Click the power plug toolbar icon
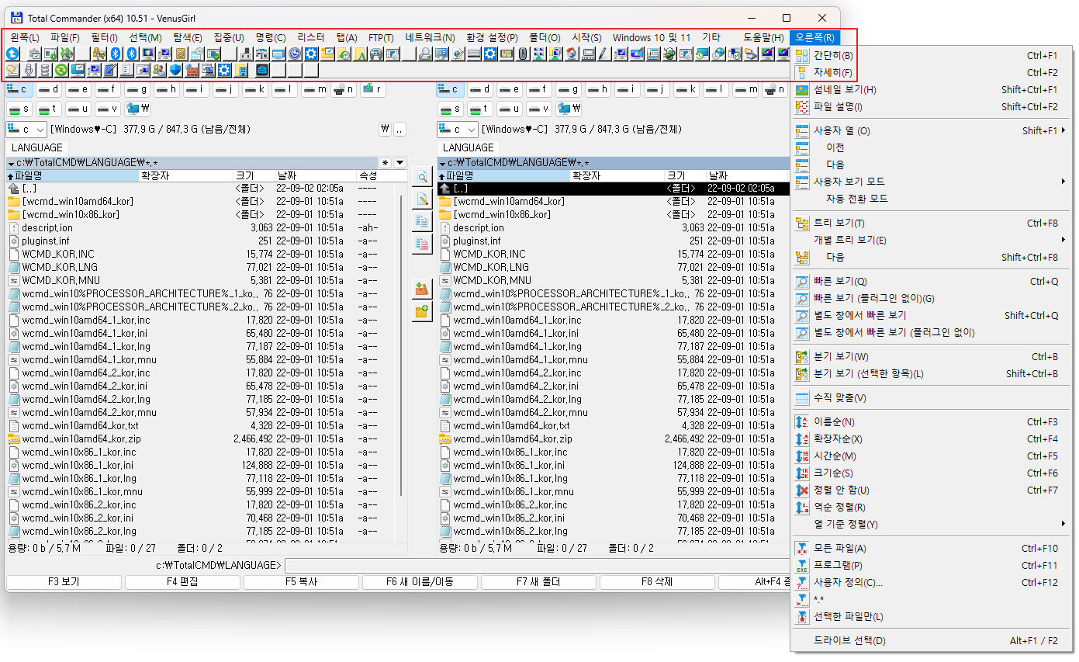Image resolution: width=1079 pixels, height=662 pixels. (669, 54)
